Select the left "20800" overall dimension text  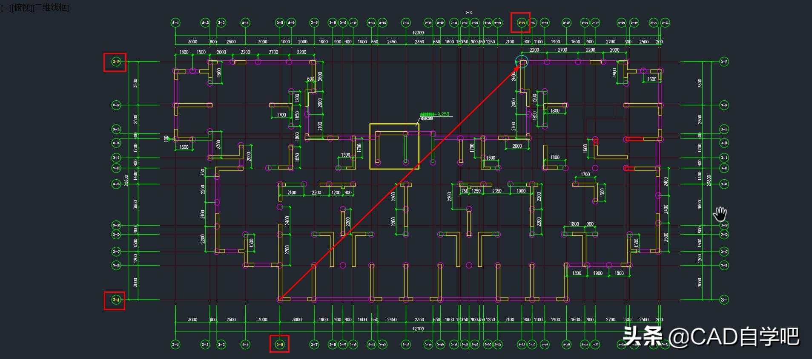(x=126, y=181)
